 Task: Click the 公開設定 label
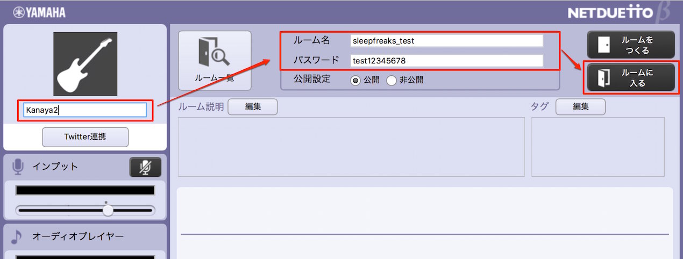pos(312,79)
